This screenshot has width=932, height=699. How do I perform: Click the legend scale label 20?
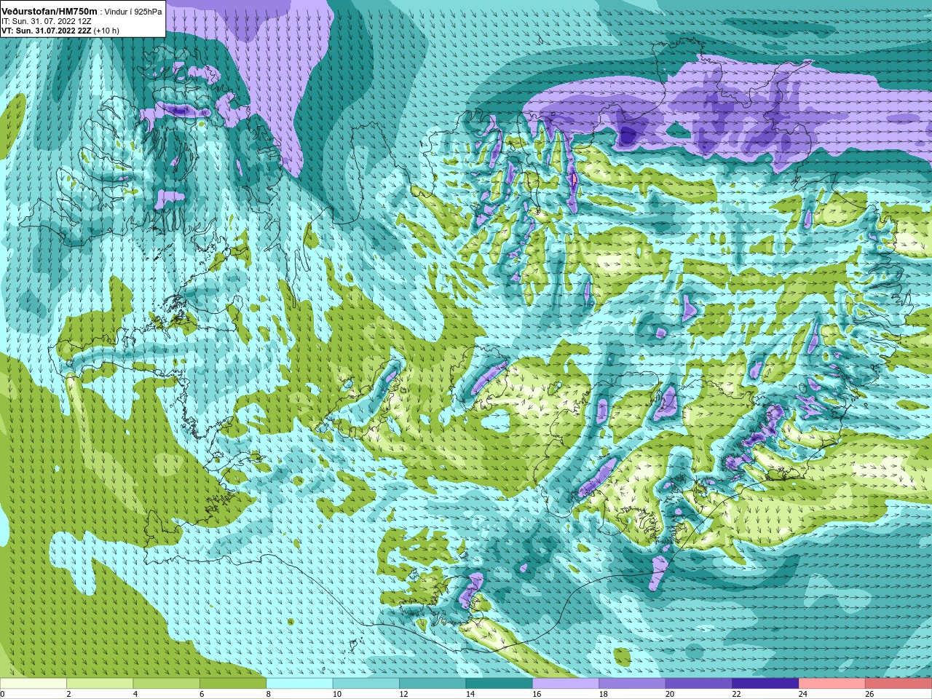670,695
